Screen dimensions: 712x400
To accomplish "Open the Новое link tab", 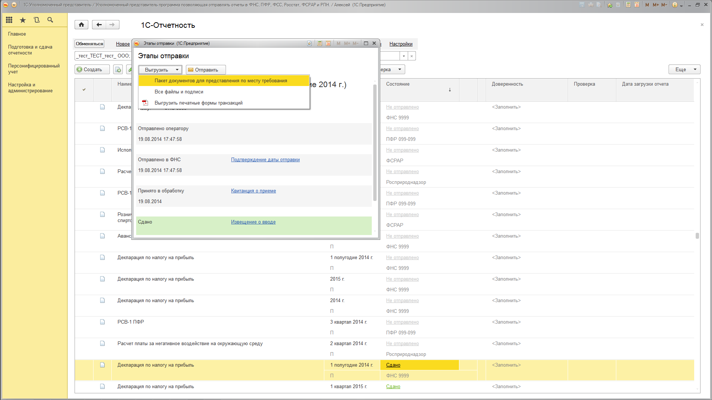I will coord(123,44).
